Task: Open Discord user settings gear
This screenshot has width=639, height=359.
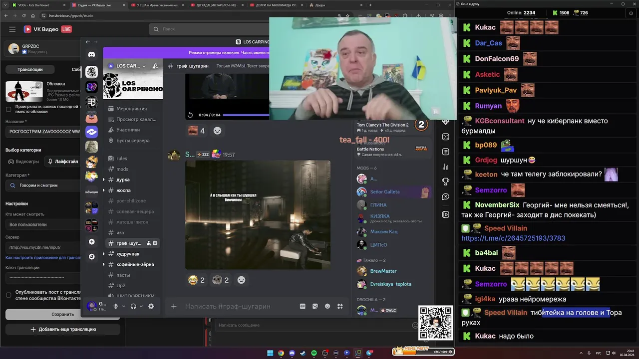Action: coord(151,306)
